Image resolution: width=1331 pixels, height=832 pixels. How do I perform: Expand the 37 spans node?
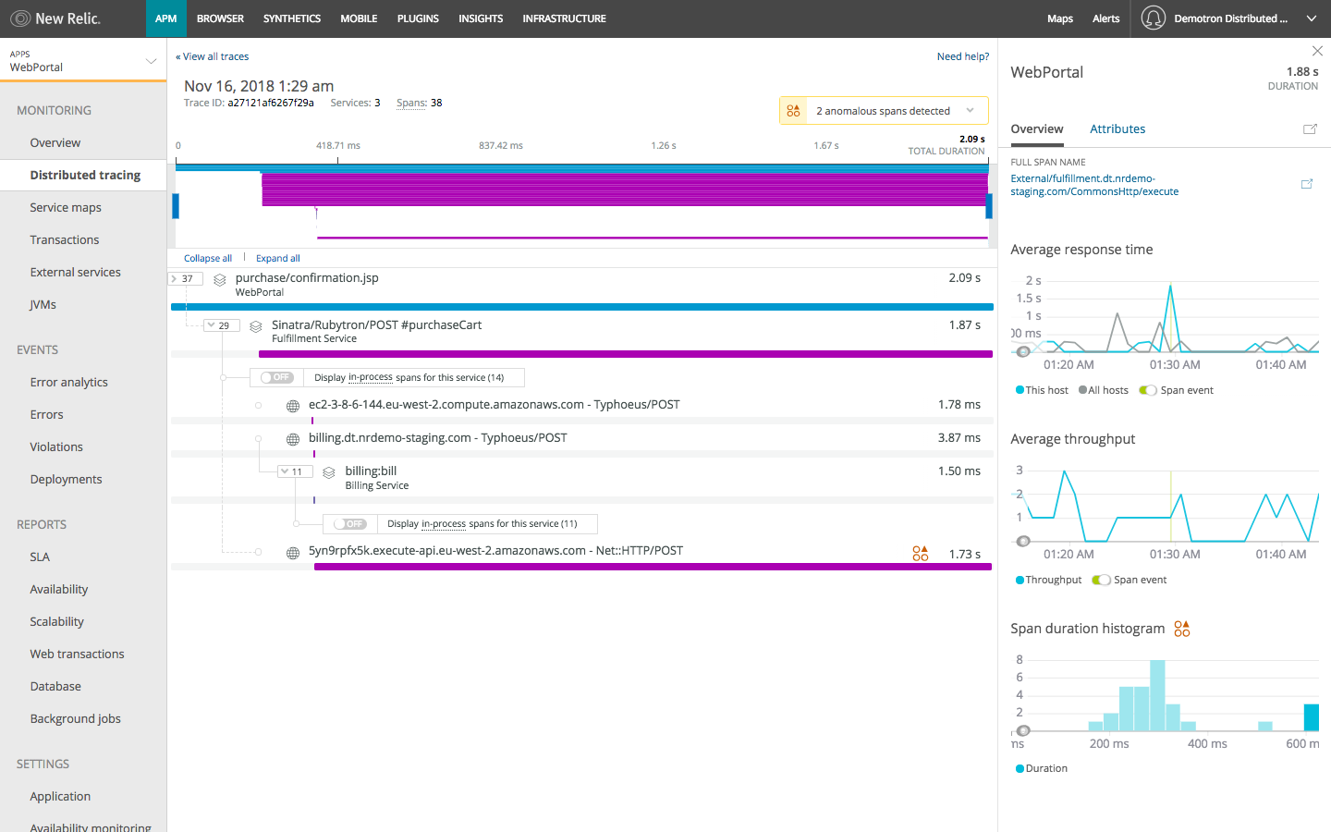tap(185, 278)
